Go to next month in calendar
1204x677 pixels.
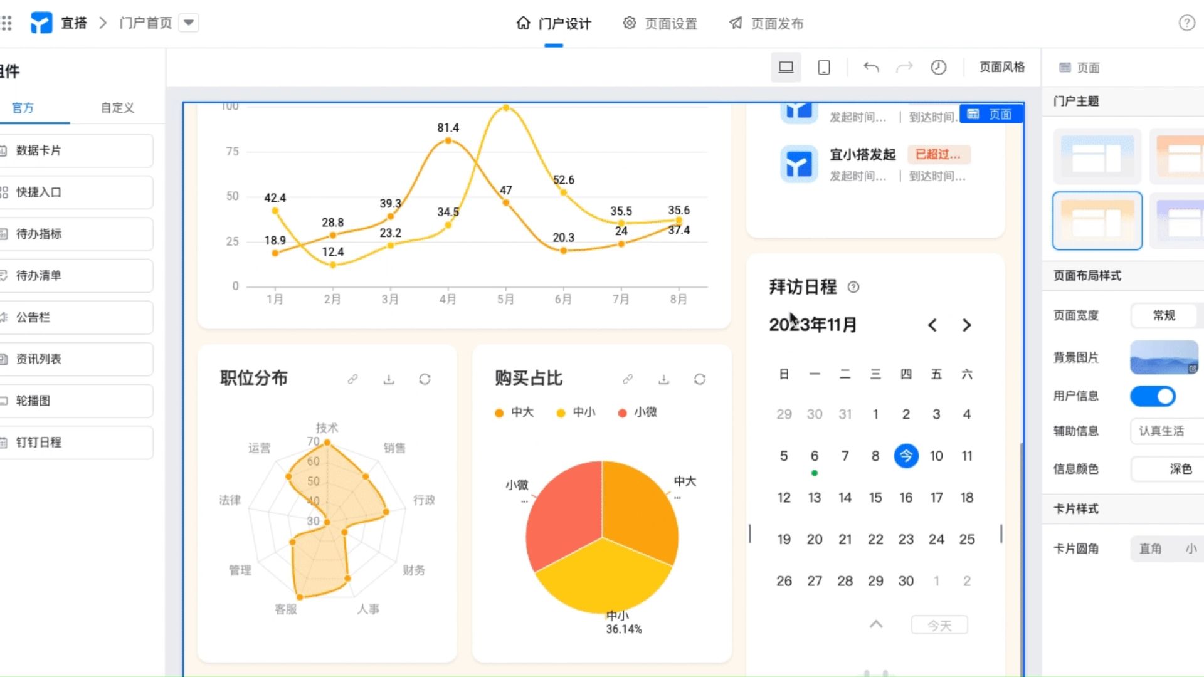[x=966, y=325]
